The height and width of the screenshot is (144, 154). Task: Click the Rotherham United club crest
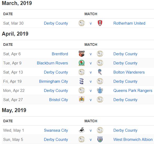click(100, 23)
